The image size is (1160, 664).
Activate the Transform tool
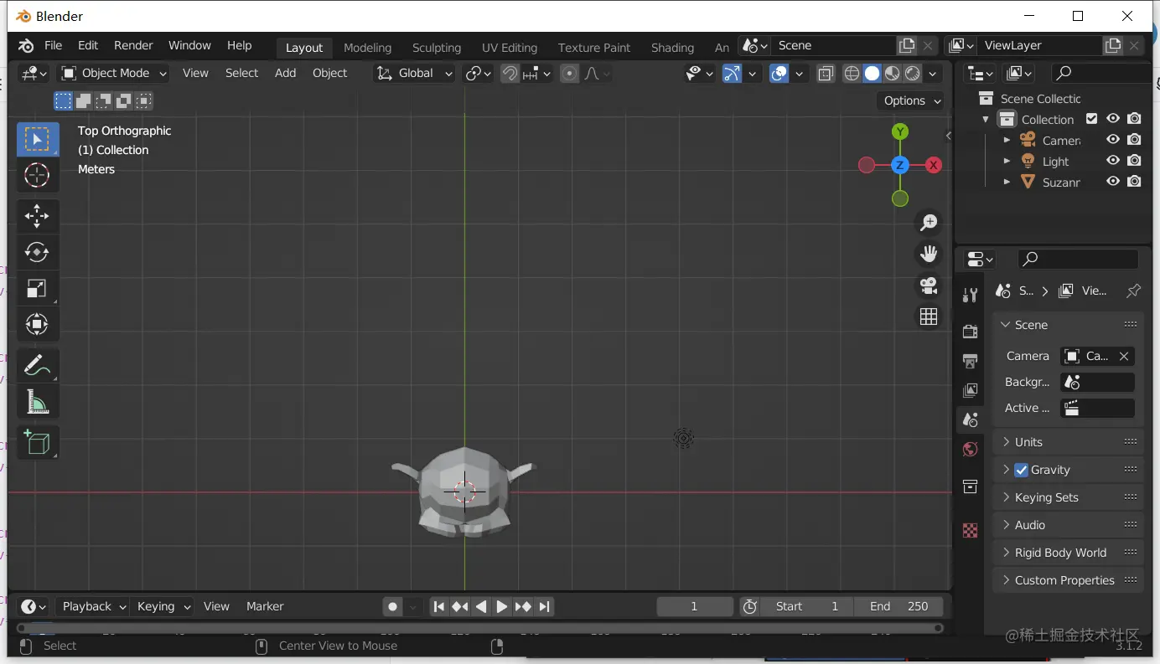[38, 324]
